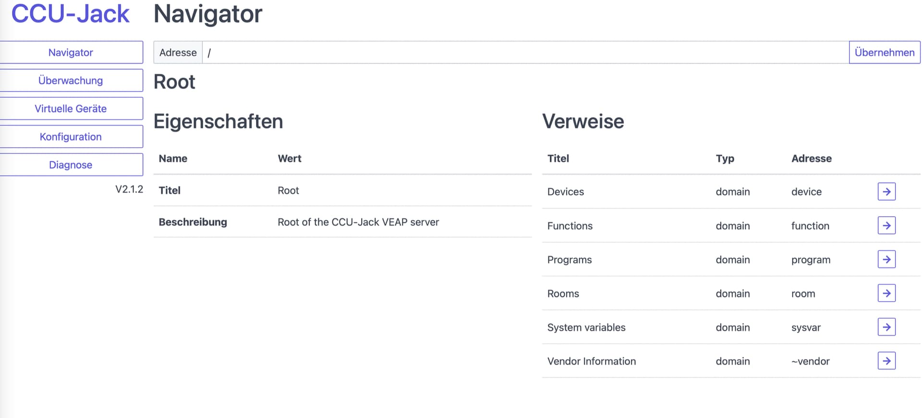Focus the Adresse input field
Screen dimensions: 922x418
tap(525, 52)
